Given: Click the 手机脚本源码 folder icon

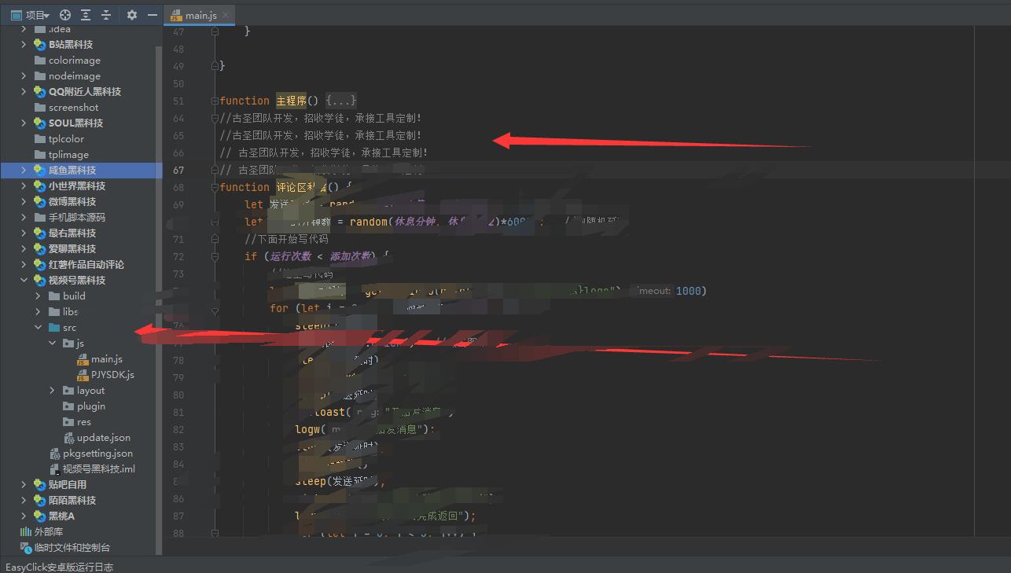Looking at the screenshot, I should tap(40, 218).
